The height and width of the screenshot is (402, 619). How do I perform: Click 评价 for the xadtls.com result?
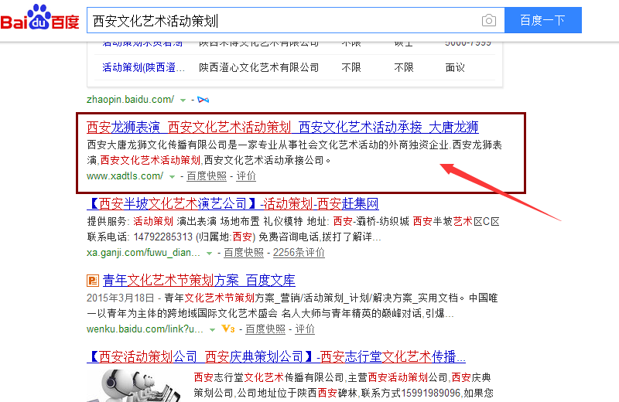(x=246, y=176)
